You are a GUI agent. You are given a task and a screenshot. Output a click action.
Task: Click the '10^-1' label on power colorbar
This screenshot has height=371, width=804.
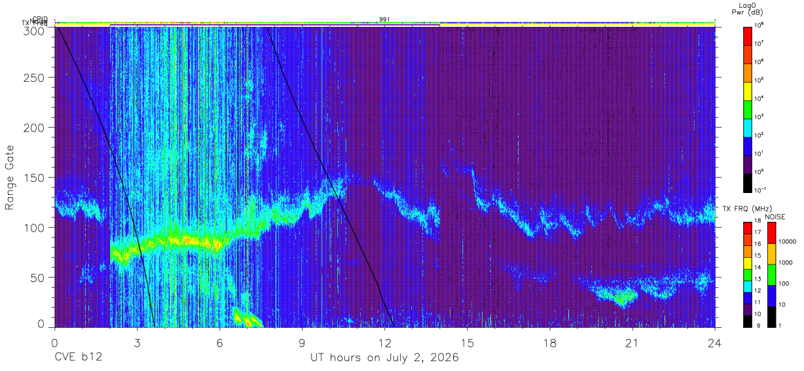click(759, 190)
